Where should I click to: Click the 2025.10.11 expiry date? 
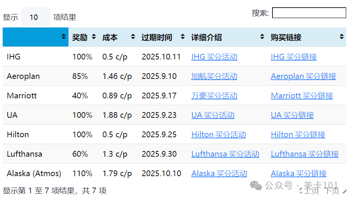(x=161, y=57)
